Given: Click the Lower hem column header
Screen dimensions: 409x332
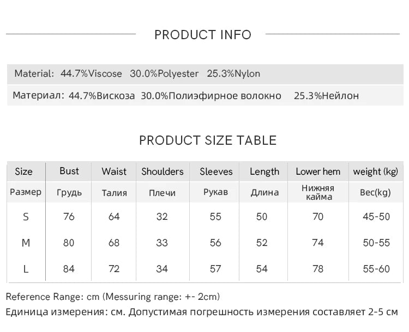Looking at the screenshot, I should tap(318, 171).
